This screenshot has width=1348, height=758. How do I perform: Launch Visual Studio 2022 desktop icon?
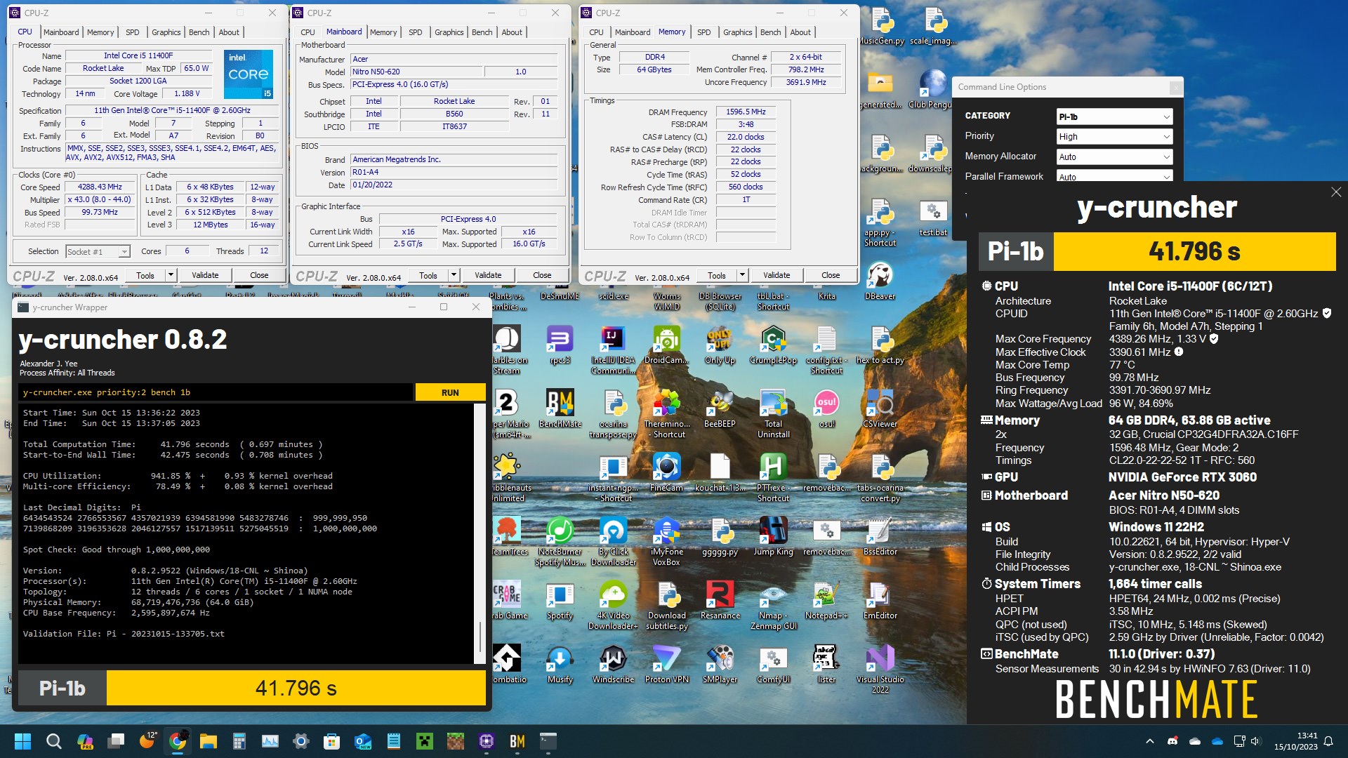tap(880, 669)
